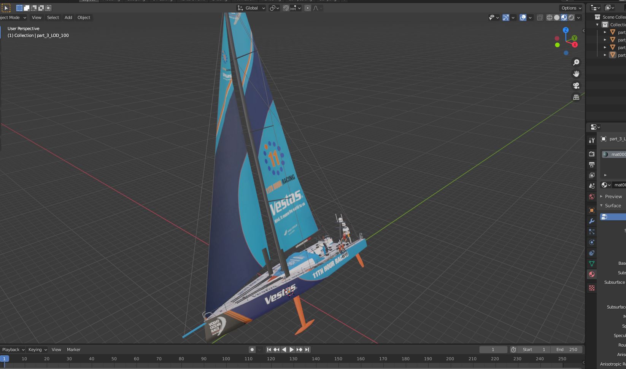Open the Object menu
626x369 pixels.
point(84,17)
